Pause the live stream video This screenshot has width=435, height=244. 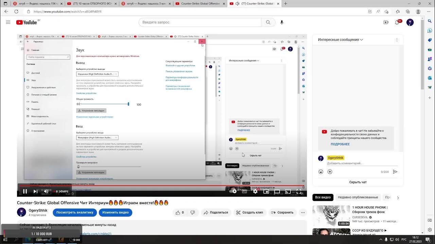[25, 191]
